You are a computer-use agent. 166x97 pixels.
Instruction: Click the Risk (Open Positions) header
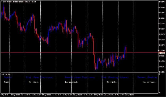[40, 77]
